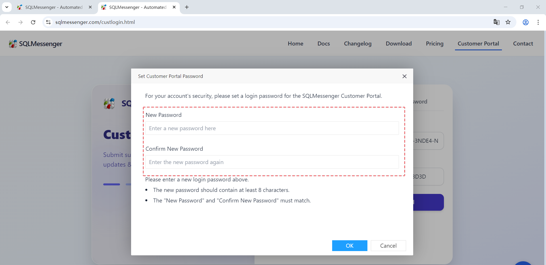
Task: Bookmark this page with the star icon
Action: (x=508, y=22)
